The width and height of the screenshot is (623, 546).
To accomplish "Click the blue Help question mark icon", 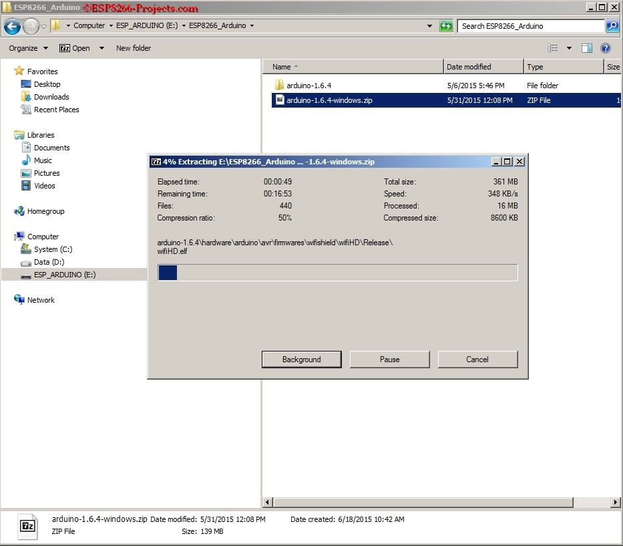I will 606,48.
